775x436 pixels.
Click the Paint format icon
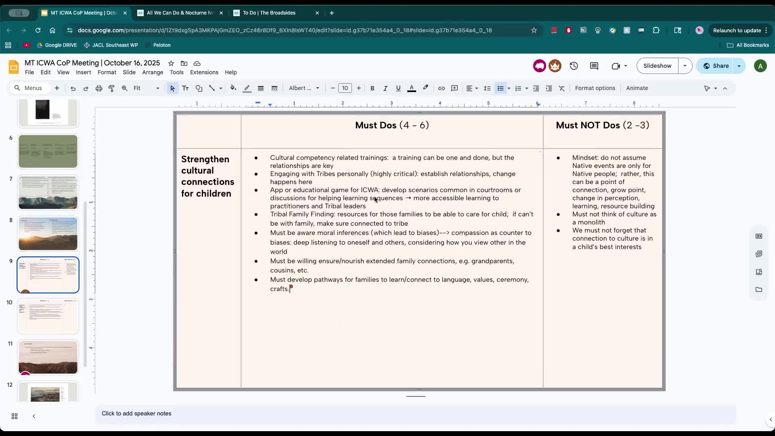pyautogui.click(x=112, y=88)
